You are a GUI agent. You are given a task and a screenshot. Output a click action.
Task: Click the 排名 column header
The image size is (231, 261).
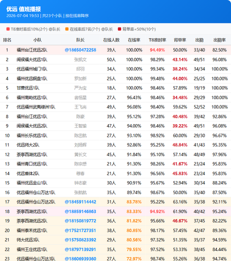7,40
